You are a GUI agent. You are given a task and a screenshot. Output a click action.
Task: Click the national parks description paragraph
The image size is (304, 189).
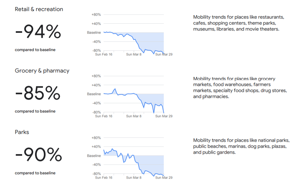(x=241, y=146)
